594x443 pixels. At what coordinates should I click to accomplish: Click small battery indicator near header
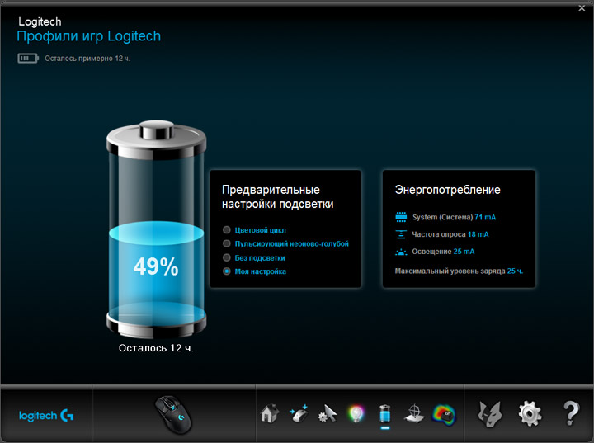point(28,59)
